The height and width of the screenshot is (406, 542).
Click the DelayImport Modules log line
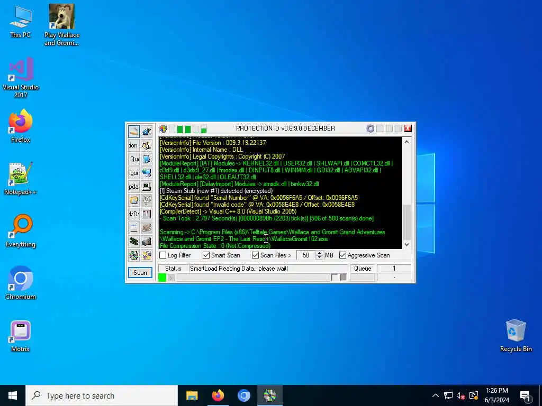point(239,183)
